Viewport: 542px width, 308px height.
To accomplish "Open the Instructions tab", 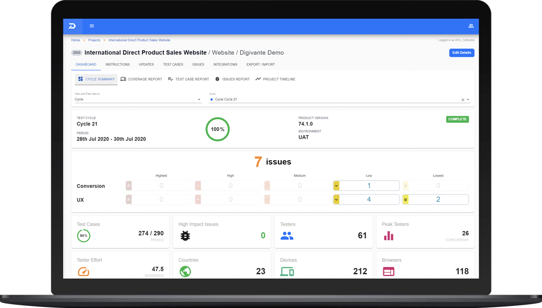I will [118, 64].
